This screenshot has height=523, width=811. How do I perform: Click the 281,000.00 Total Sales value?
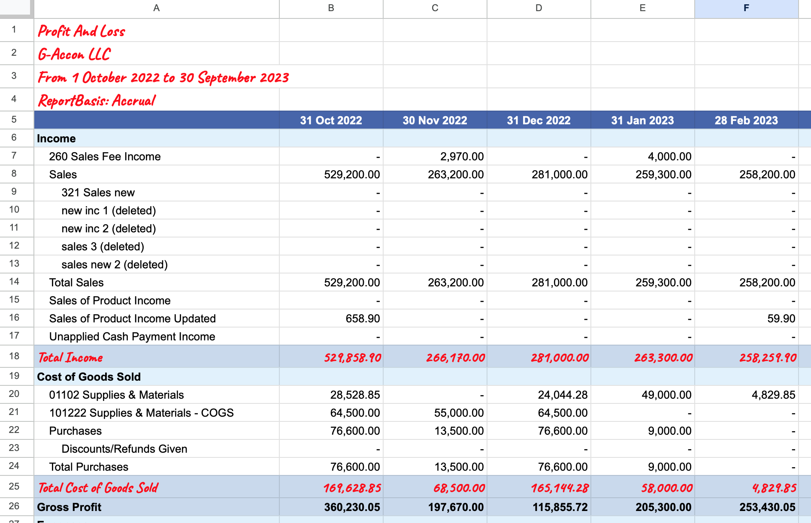539,283
